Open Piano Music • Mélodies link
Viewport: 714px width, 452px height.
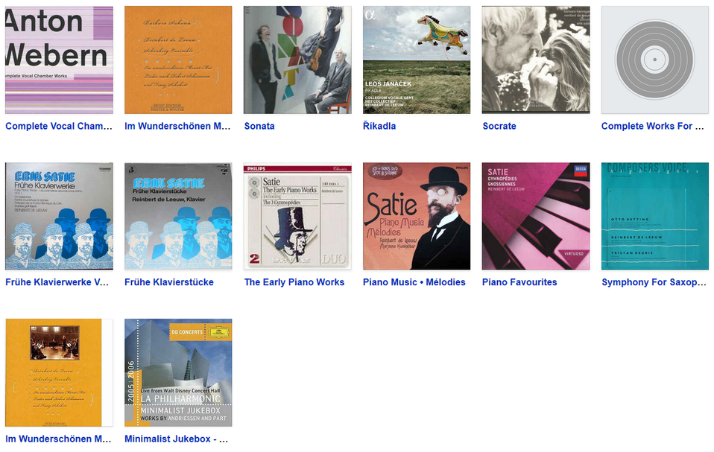pos(414,282)
